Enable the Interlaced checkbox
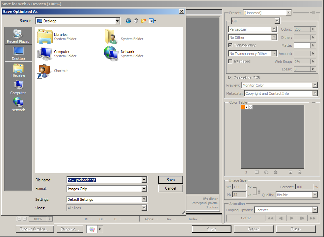Viewport: 324px width, 237px height. tap(230, 61)
